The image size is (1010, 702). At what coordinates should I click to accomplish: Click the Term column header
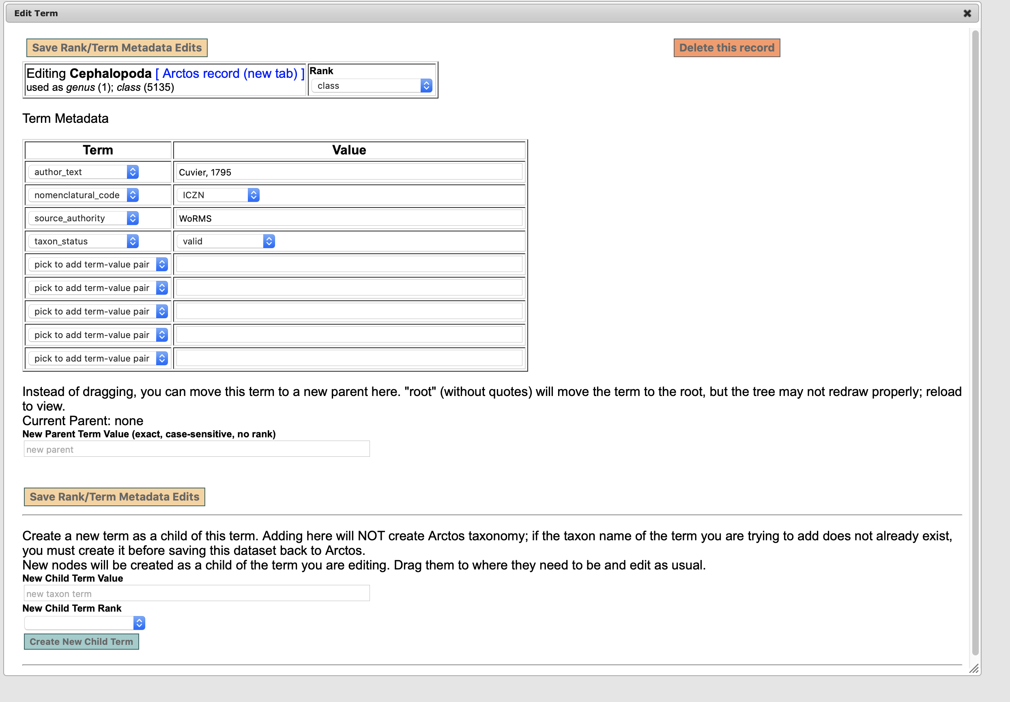coord(98,150)
